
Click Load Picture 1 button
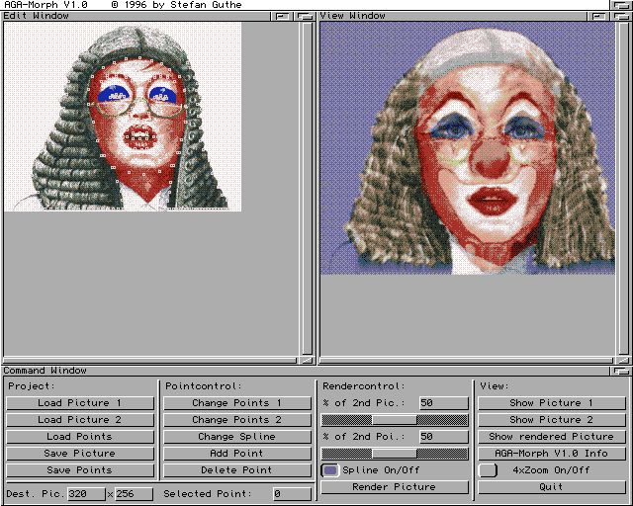point(80,403)
